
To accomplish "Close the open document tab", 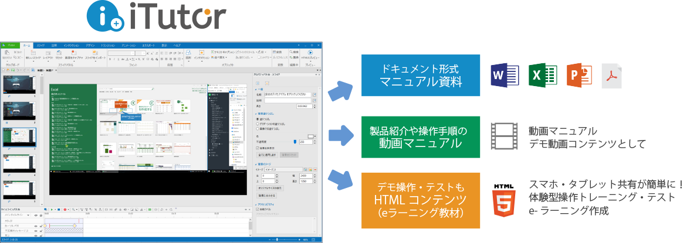I will click(56, 70).
